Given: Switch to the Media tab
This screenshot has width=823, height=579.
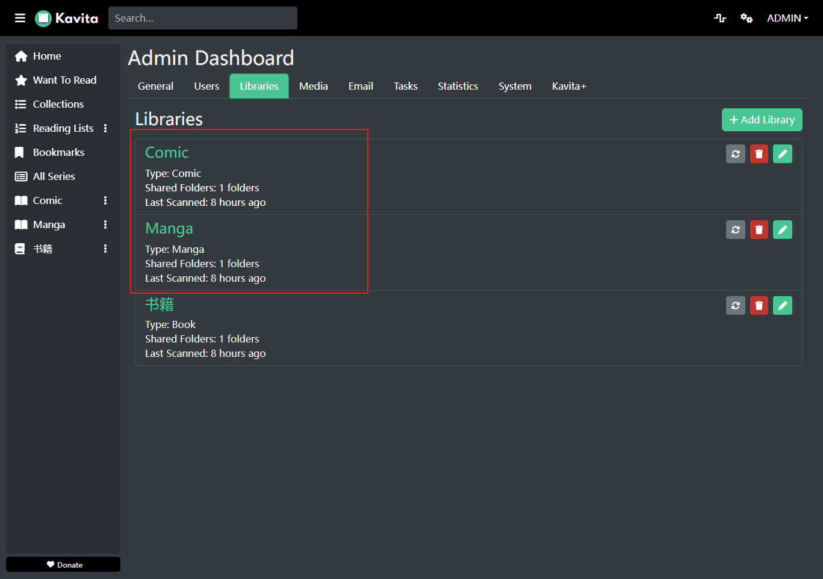Looking at the screenshot, I should coord(314,86).
